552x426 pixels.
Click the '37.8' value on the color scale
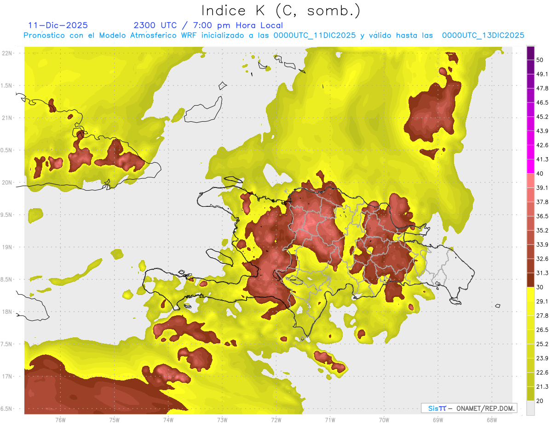(x=542, y=202)
